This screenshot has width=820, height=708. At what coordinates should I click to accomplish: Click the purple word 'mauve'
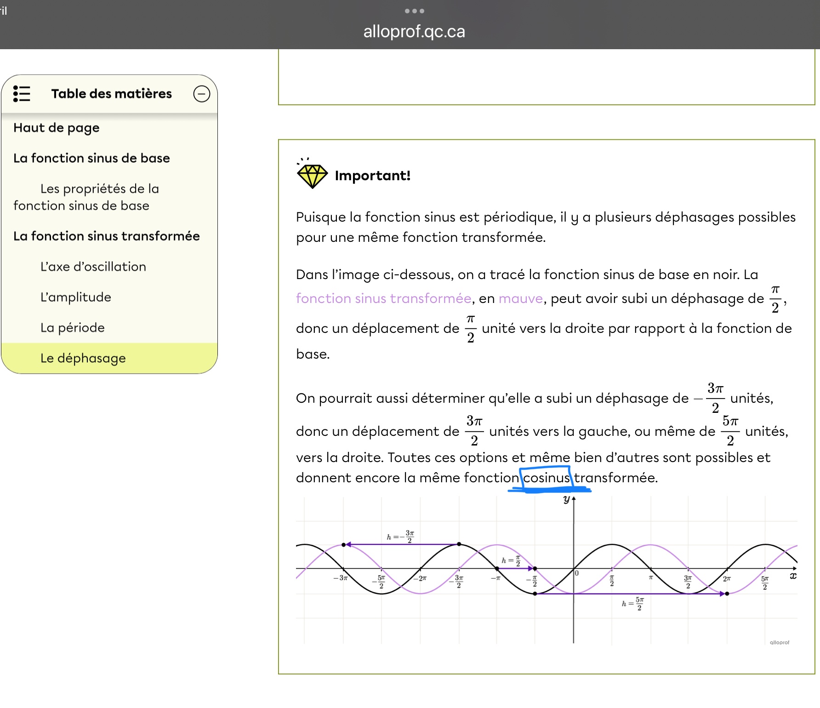[521, 298]
